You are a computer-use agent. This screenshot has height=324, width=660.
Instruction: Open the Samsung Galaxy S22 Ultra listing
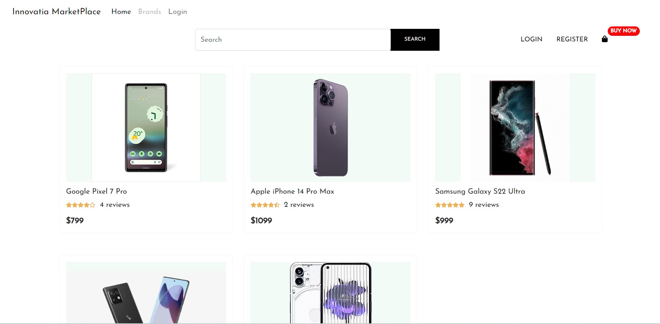coord(480,191)
